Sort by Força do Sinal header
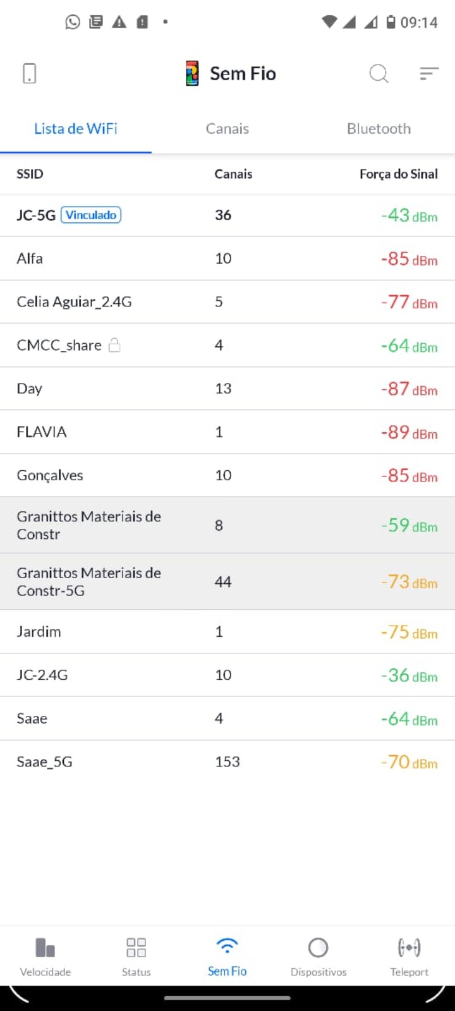The width and height of the screenshot is (455, 1011). (x=398, y=174)
